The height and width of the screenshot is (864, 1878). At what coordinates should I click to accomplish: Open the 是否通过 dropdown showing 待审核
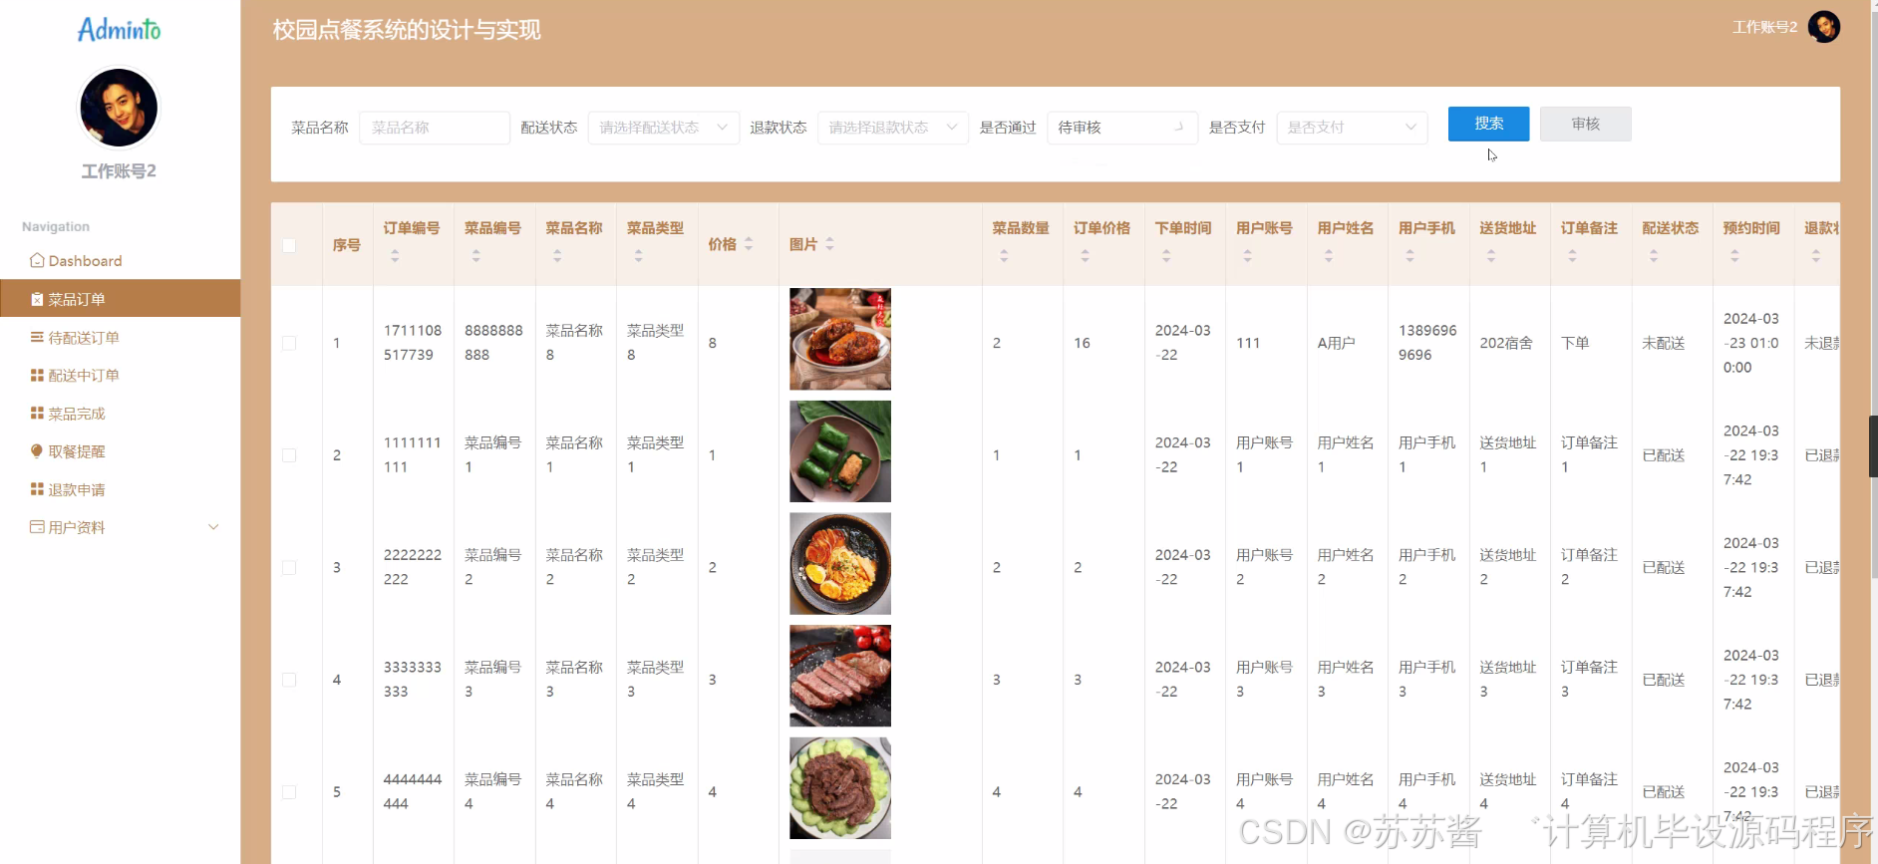[x=1122, y=128]
